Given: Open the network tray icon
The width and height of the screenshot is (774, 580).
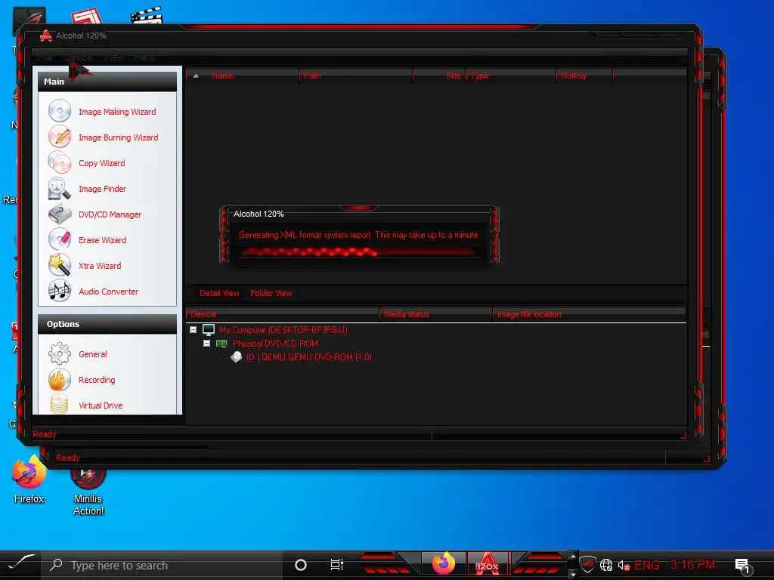Looking at the screenshot, I should [606, 565].
